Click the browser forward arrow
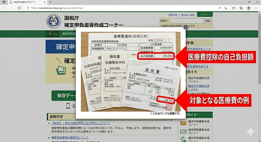Screen dimensions: 261x142 [12, 8]
